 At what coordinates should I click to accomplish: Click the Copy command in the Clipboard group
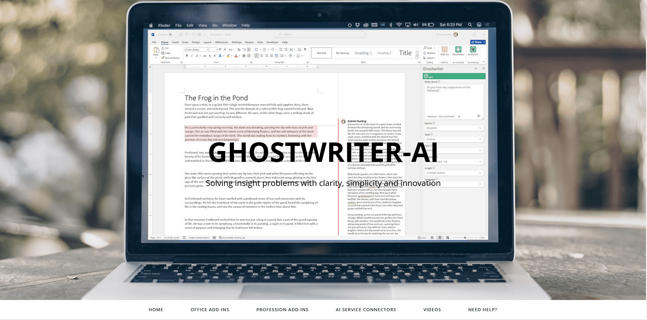tap(166, 53)
